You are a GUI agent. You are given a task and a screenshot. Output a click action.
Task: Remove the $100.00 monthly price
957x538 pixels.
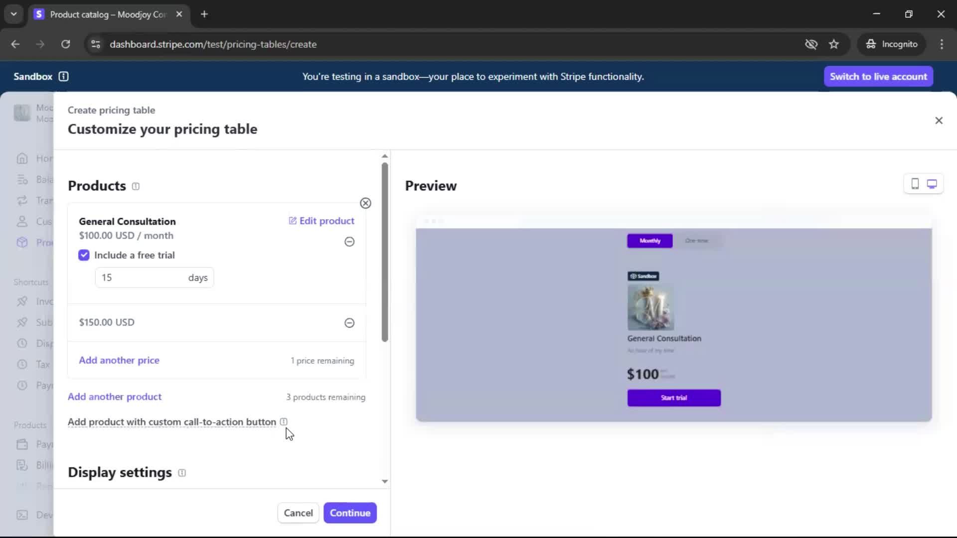[349, 242]
